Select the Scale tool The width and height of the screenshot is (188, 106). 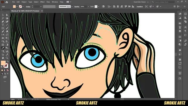pyautogui.click(x=7, y=35)
